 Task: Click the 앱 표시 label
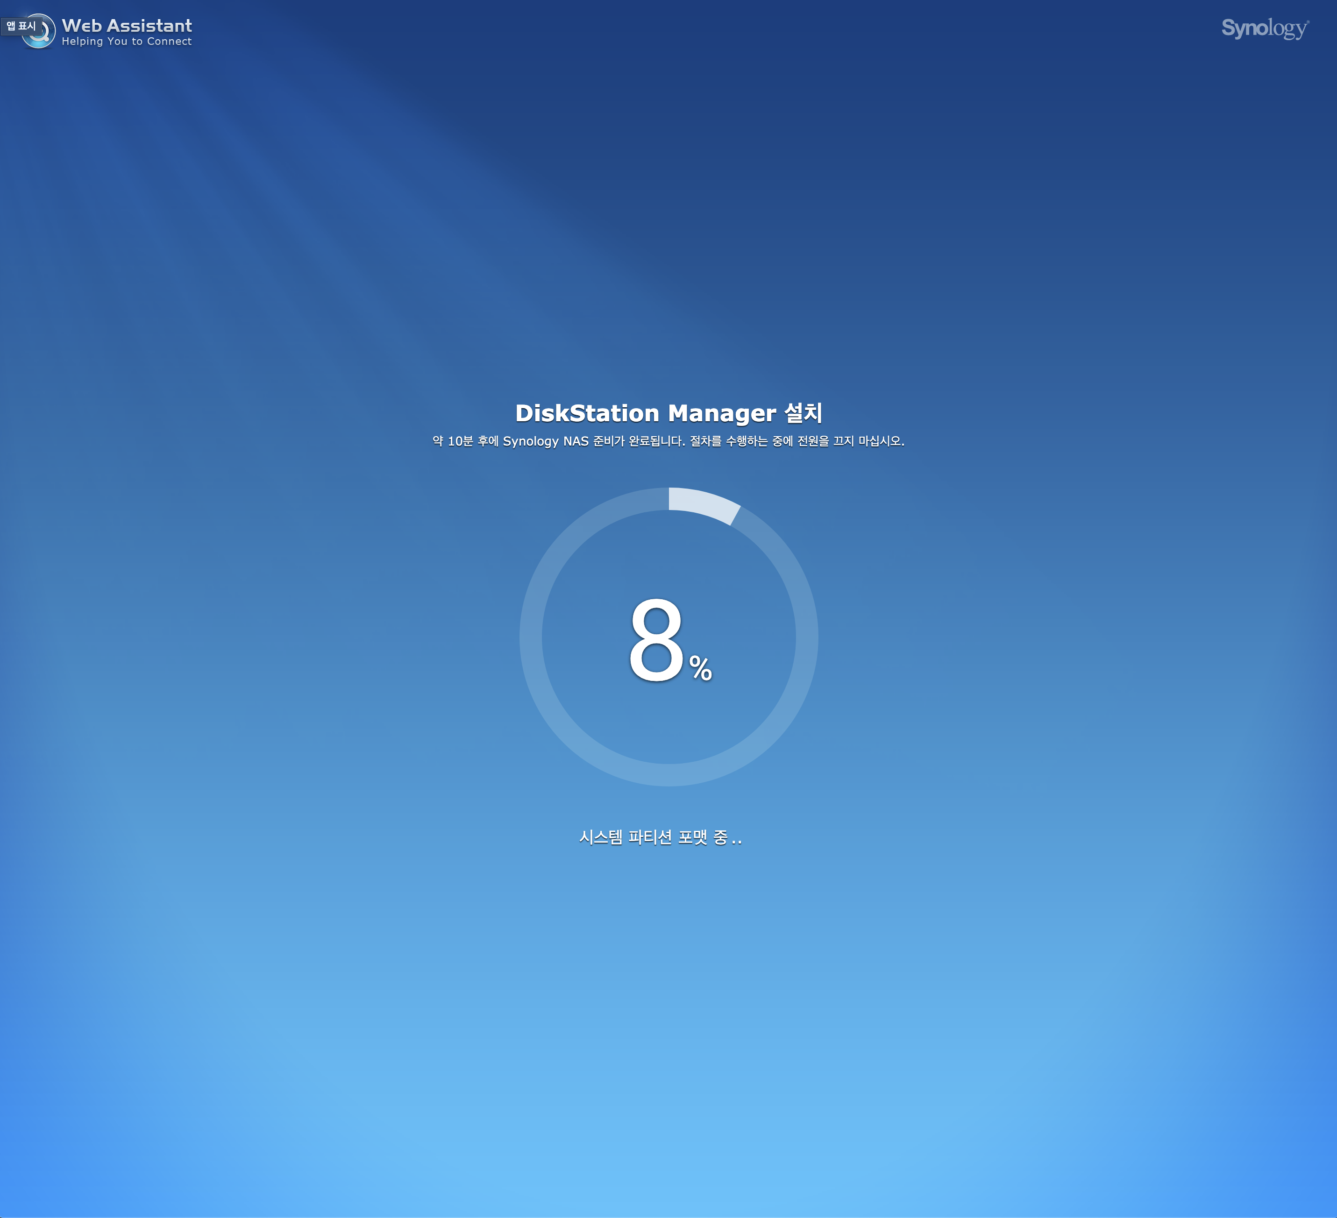(21, 26)
